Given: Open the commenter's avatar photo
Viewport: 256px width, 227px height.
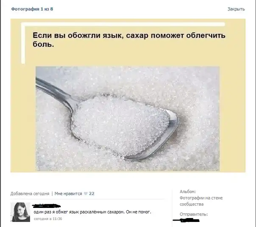Looking at the screenshot, I should click(20, 212).
